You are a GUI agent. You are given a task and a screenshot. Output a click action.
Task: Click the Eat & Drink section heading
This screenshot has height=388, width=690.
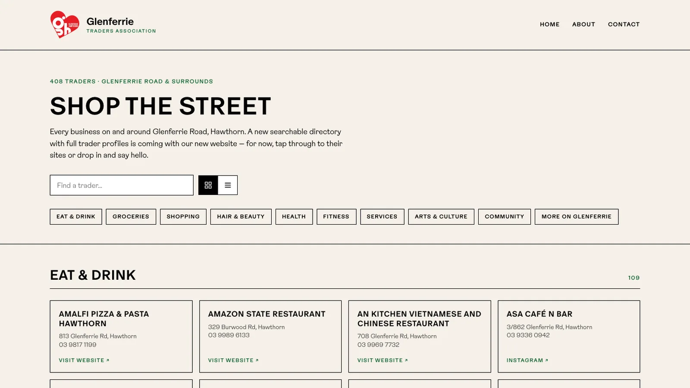click(93, 275)
